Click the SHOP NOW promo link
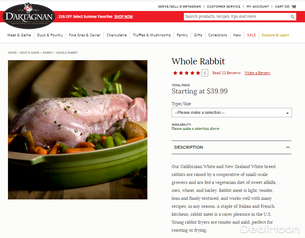305x238 pixels. tap(123, 17)
